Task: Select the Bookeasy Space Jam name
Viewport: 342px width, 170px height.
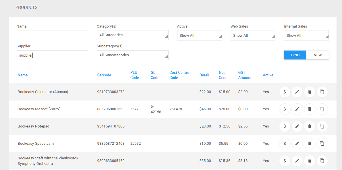Action: coord(36,144)
